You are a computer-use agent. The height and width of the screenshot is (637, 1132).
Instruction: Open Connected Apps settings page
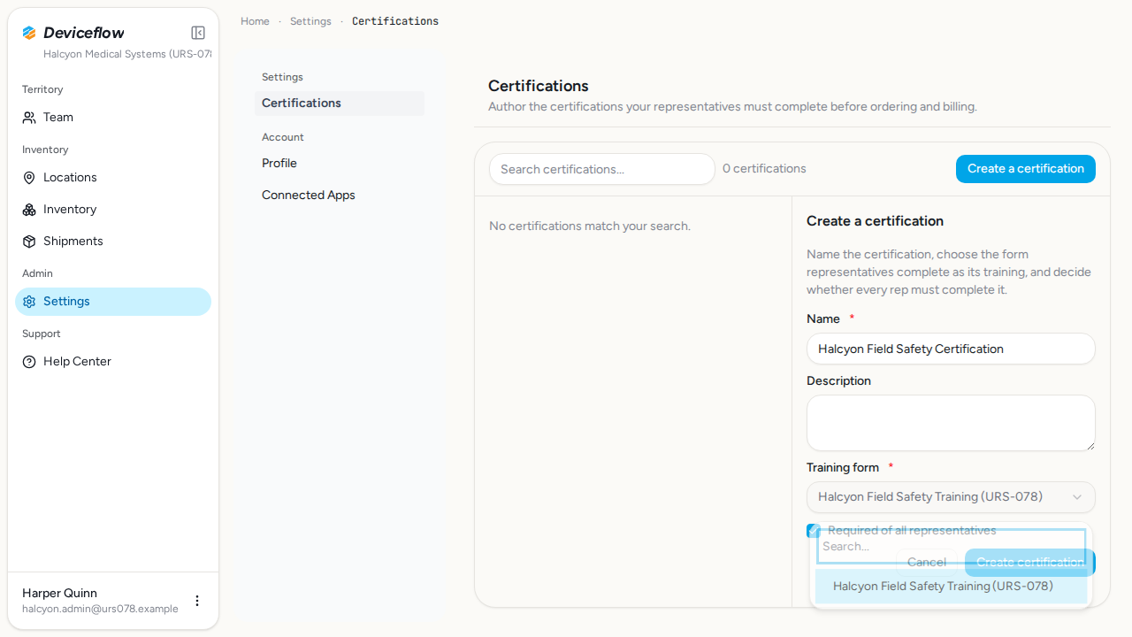(x=340, y=196)
